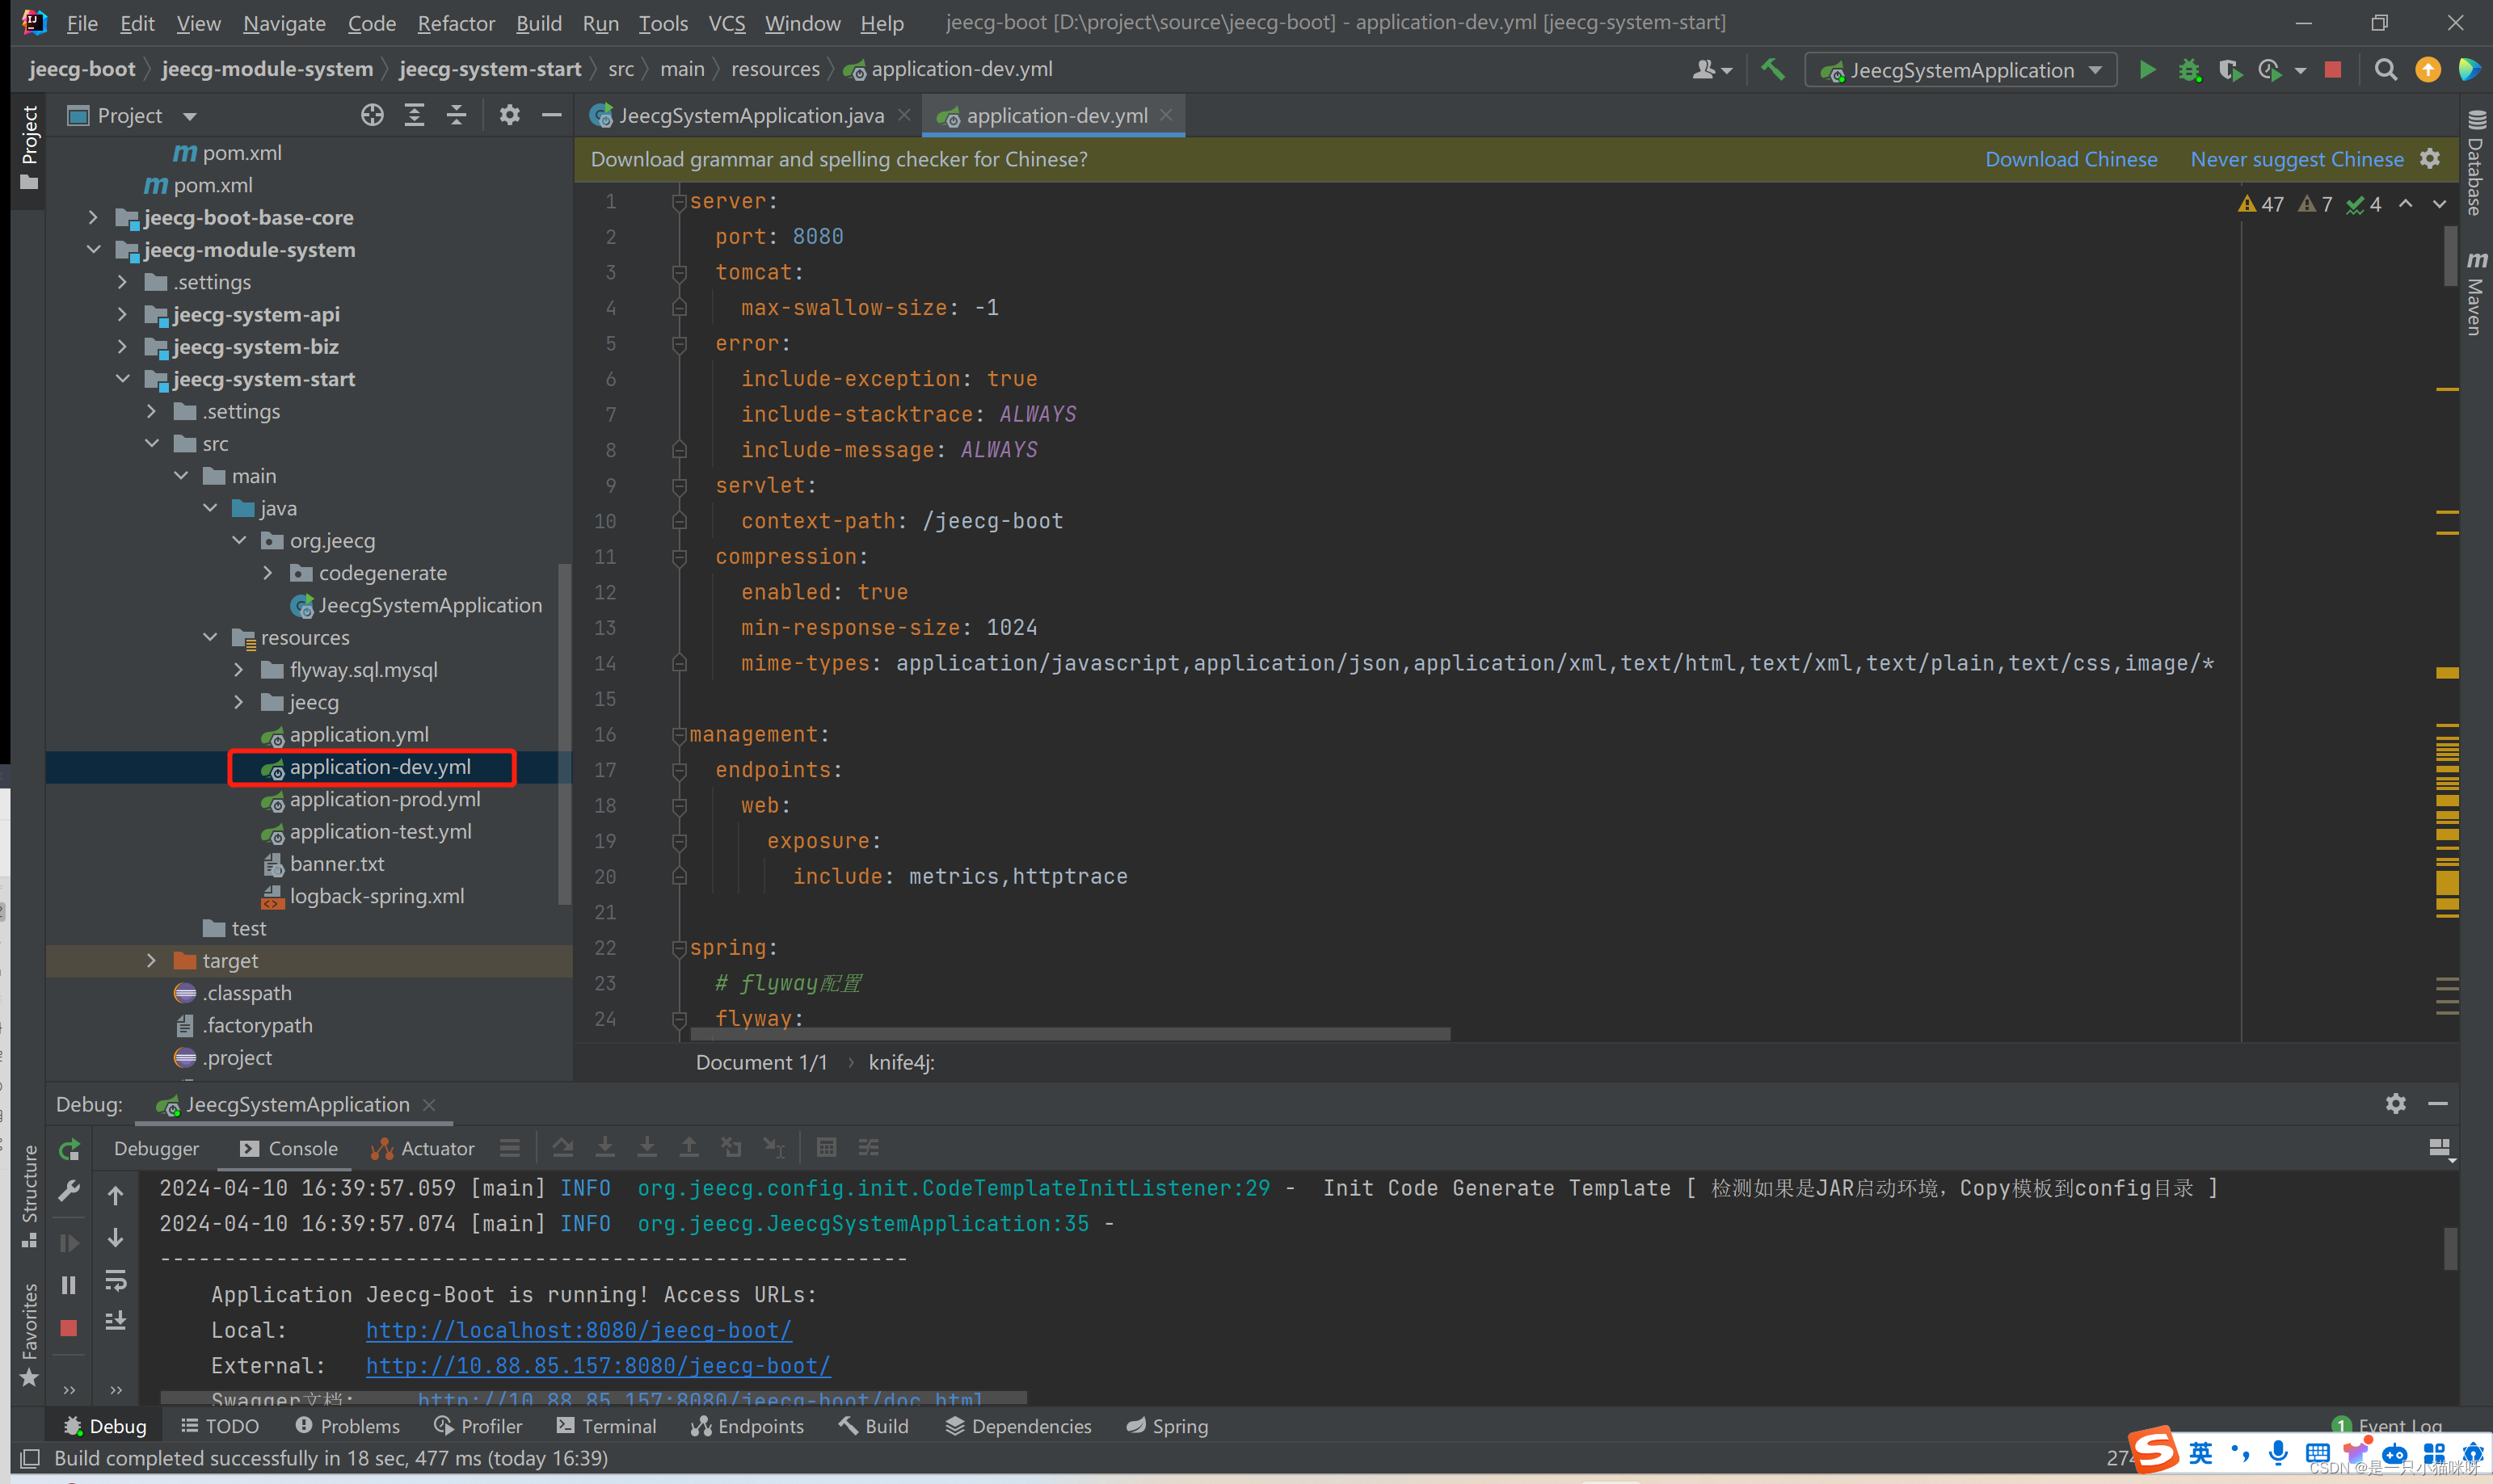This screenshot has width=2493, height=1484.
Task: Expand the jeecg-boot-base-core module
Action: (92, 216)
